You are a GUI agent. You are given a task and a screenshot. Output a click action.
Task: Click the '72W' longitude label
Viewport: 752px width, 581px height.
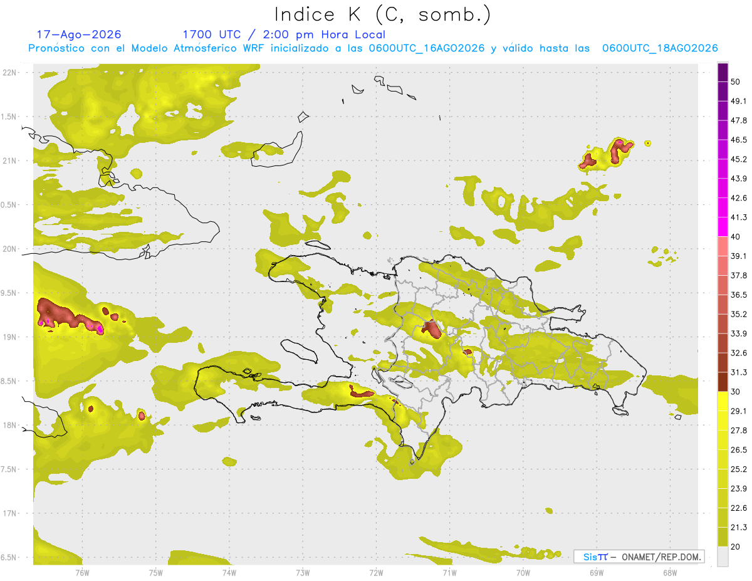[x=376, y=573]
